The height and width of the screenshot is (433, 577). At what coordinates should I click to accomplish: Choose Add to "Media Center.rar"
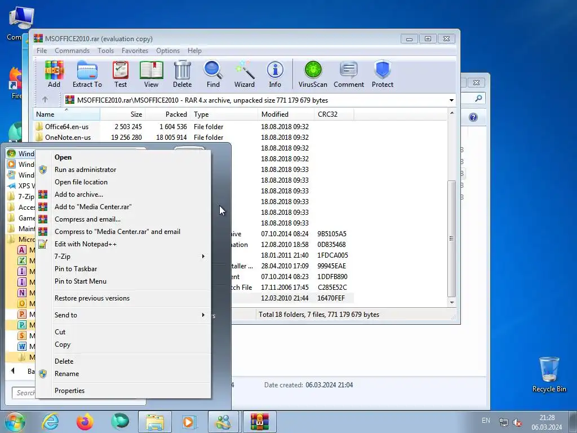(x=123, y=207)
